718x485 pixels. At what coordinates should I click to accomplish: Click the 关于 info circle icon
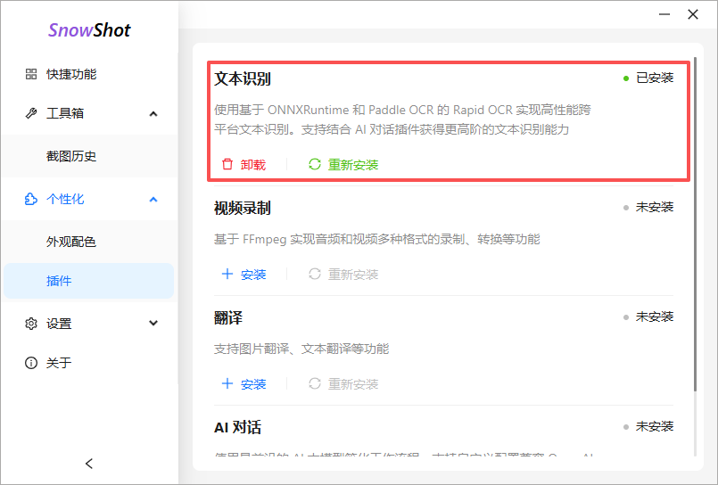[x=31, y=363]
